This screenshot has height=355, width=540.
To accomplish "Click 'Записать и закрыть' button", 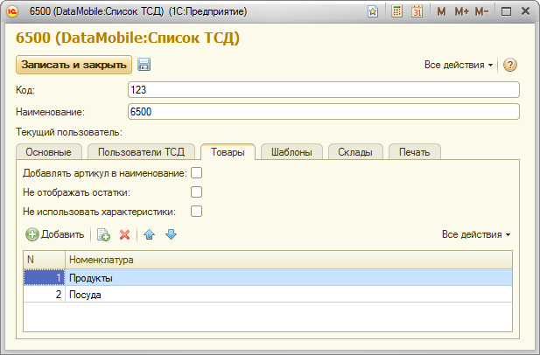I will (74, 65).
